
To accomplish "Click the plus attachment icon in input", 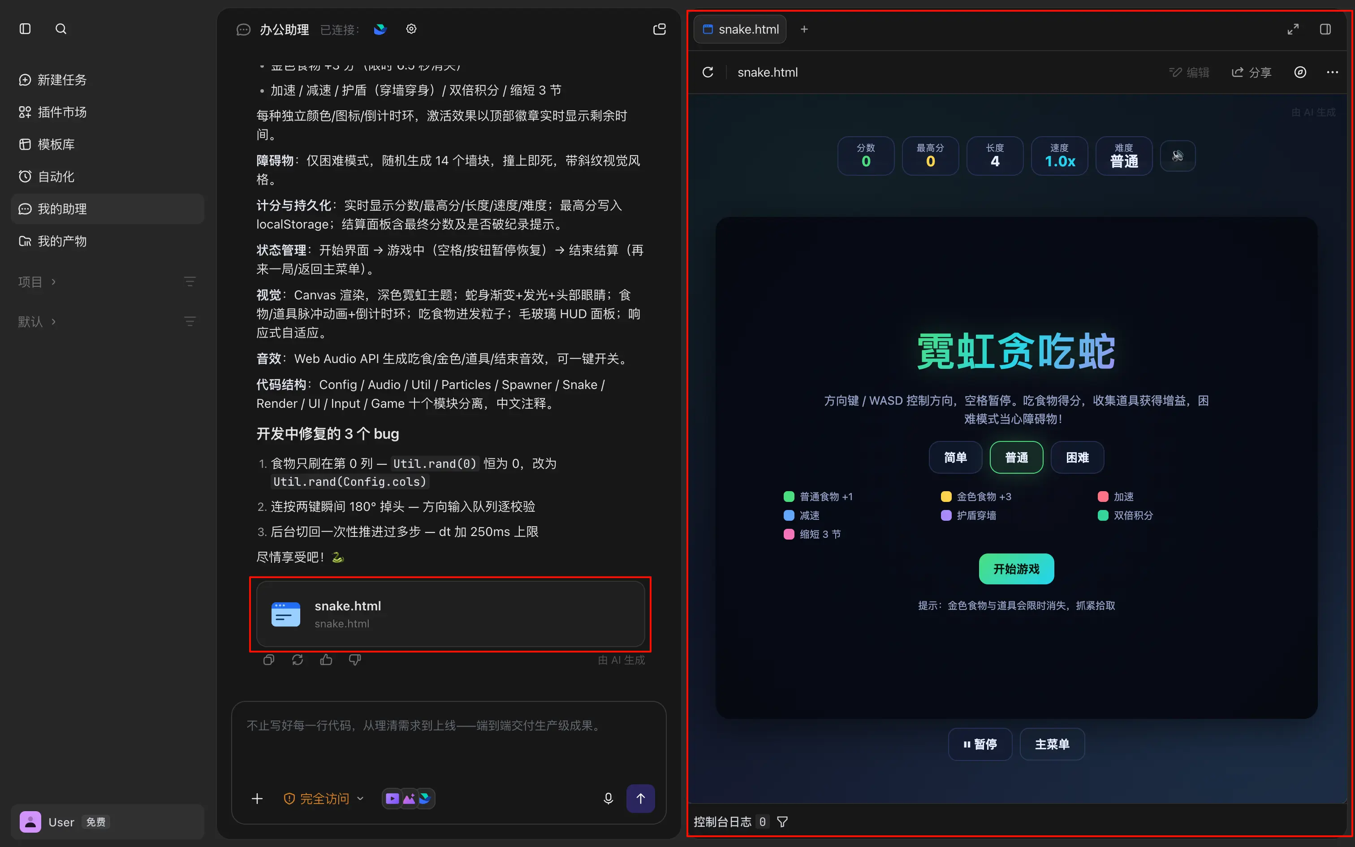I will 257,798.
